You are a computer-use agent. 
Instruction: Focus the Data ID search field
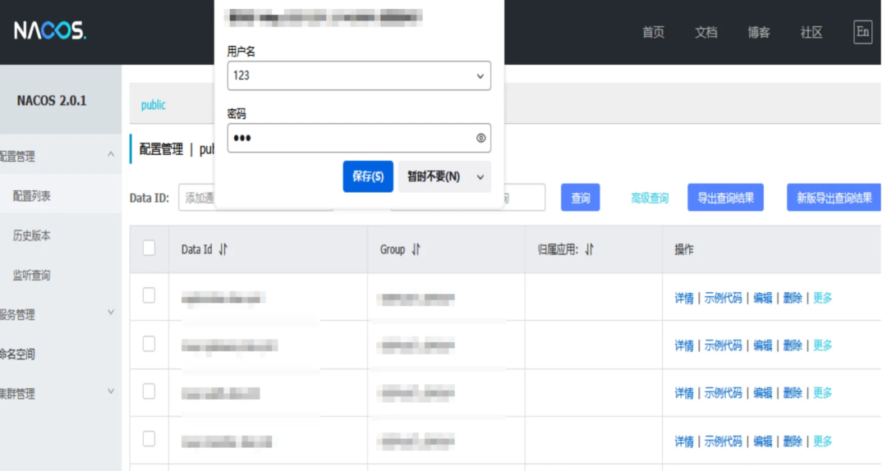pos(197,198)
